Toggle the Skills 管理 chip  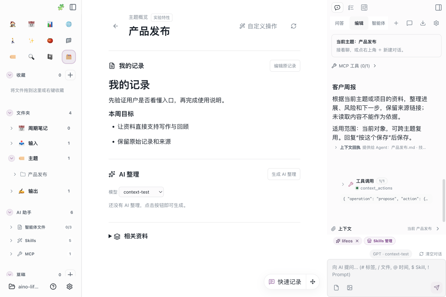pos(380,241)
